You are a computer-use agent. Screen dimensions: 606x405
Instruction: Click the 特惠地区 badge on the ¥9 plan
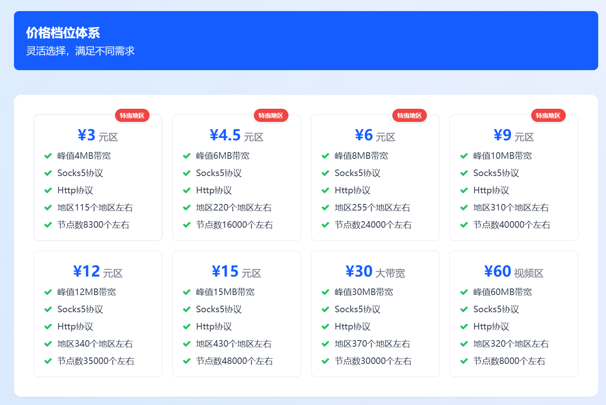click(x=548, y=116)
